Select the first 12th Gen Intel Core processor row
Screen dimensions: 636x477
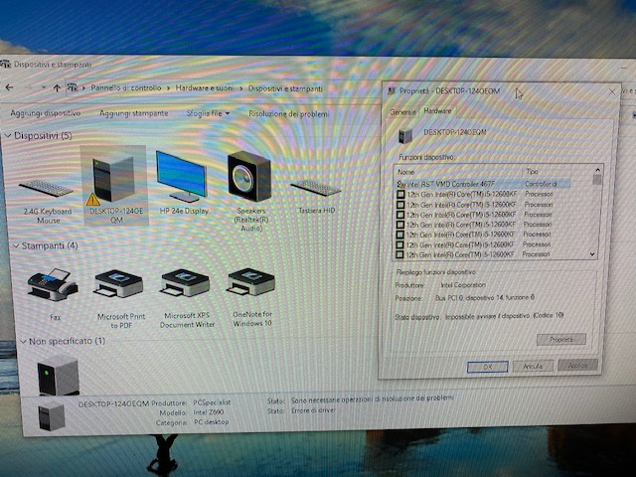pos(483,194)
